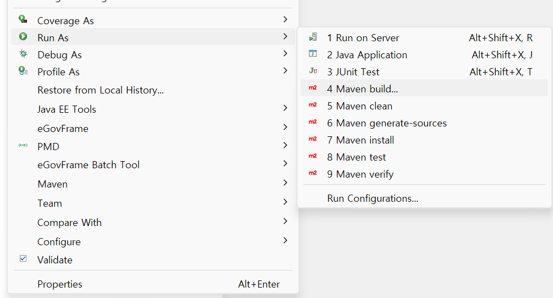Click the PMD menu icon

[23, 146]
